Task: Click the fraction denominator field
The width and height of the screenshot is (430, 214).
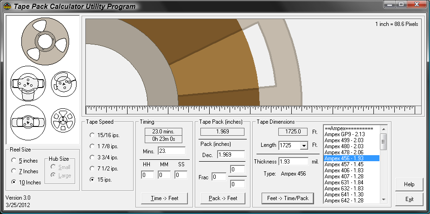Action: [x=237, y=184]
